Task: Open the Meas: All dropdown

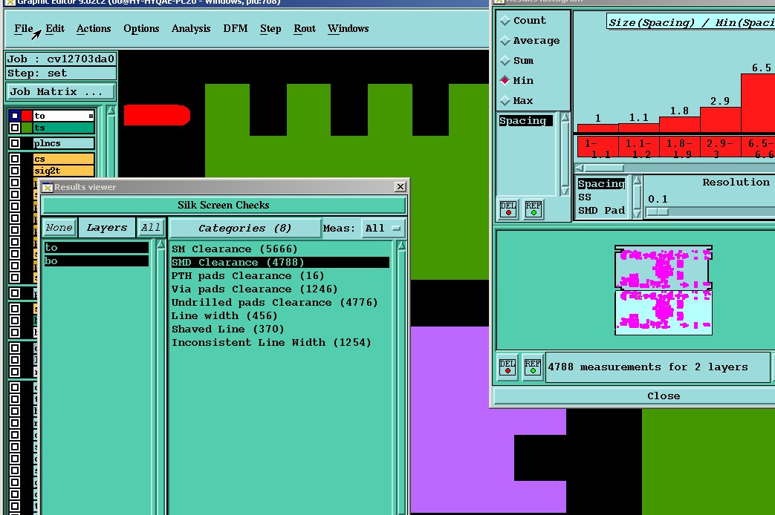Action: click(383, 228)
